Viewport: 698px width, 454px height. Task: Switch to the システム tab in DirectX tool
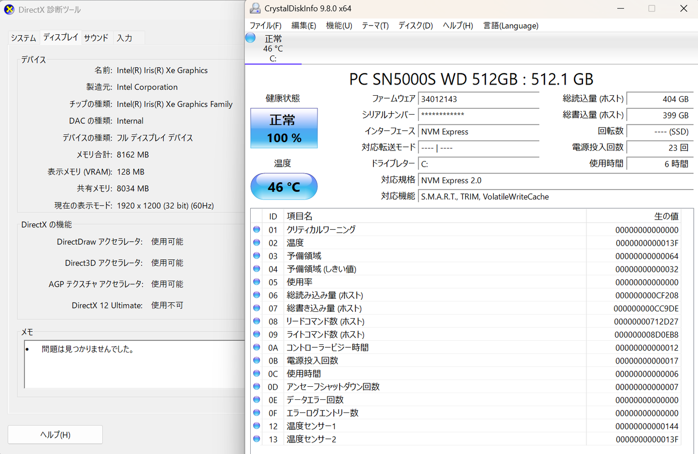pos(23,38)
